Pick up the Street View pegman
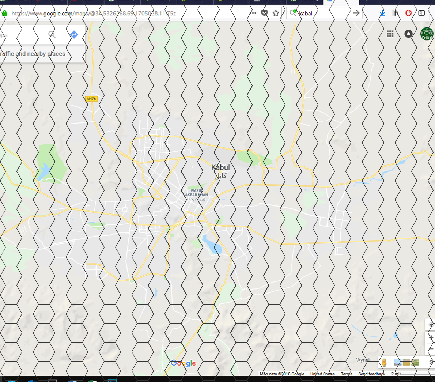The height and width of the screenshot is (382, 435). pos(384,362)
